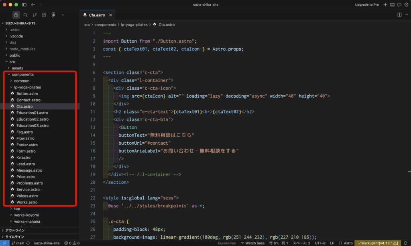Open the editor more actions ellipsis
This screenshot has width=411, height=246.
click(x=406, y=15)
